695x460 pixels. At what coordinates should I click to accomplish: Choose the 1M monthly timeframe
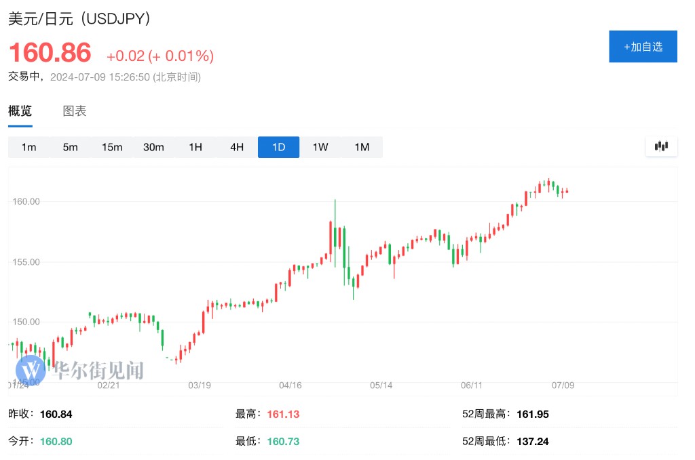[362, 147]
